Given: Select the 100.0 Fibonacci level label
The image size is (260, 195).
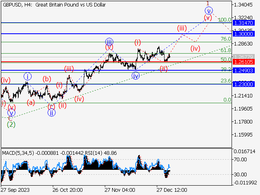Looking at the screenshot, I should (225, 20).
